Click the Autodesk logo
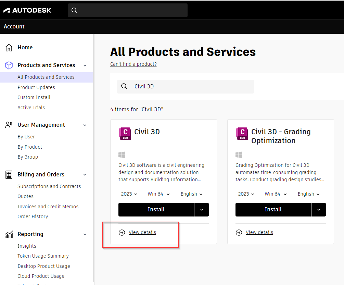Viewport: 344px width, 285px height. click(27, 10)
